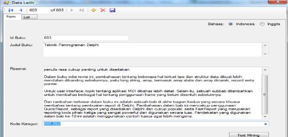The image size is (288, 137).
Task: Click the Resensi scrollbar thumb
Action: 265,94
